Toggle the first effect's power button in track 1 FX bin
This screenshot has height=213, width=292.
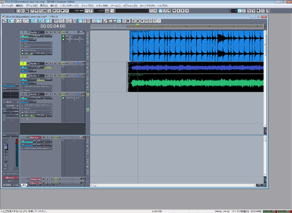[63, 36]
